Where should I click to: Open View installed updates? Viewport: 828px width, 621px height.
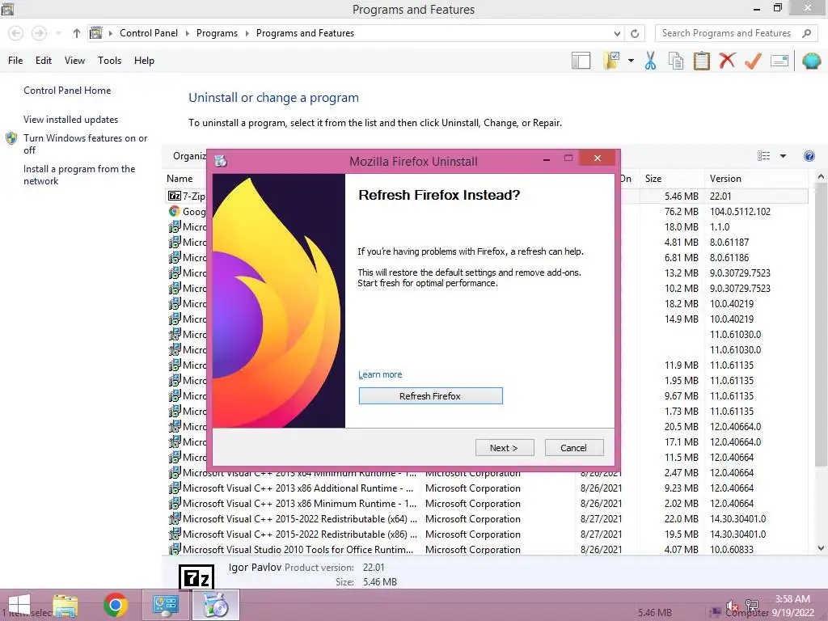pyautogui.click(x=71, y=120)
